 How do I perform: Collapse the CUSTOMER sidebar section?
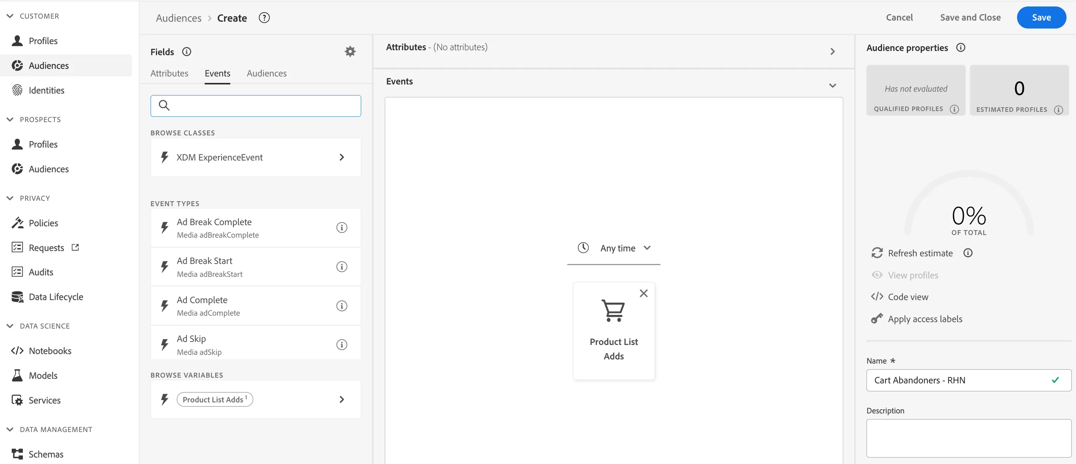coord(10,16)
